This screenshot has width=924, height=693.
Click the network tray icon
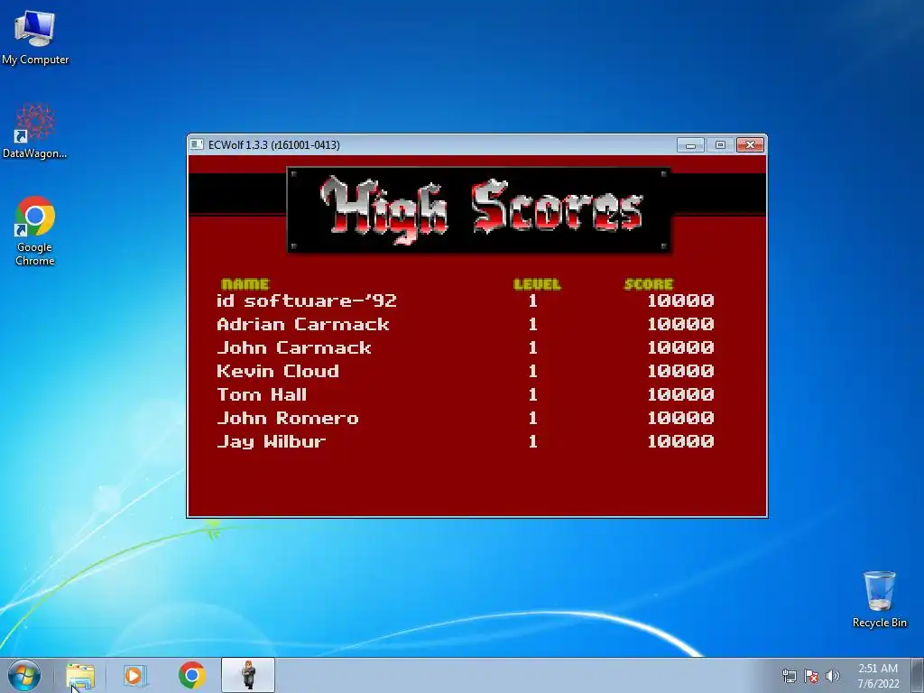pos(789,676)
